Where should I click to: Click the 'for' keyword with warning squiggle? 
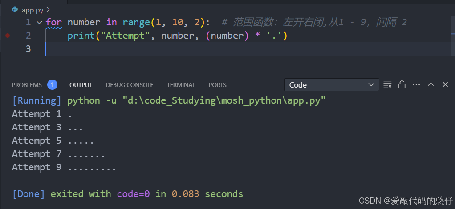[x=54, y=22]
